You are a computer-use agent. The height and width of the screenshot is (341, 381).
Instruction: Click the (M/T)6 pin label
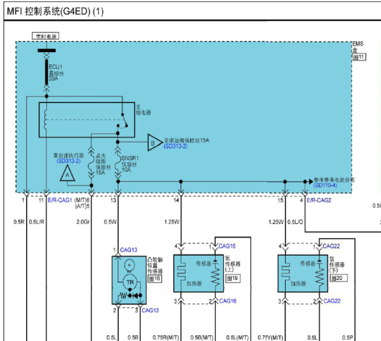click(x=82, y=200)
